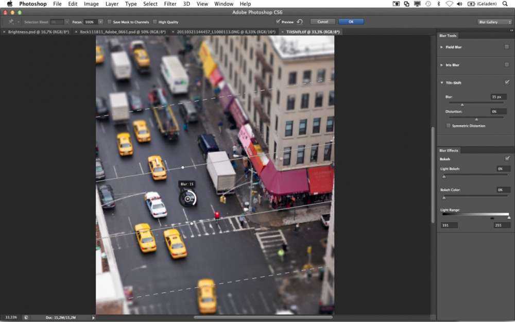Click the Light Bokeh slider handle
Screen dimensions: 515x322
click(x=444, y=177)
